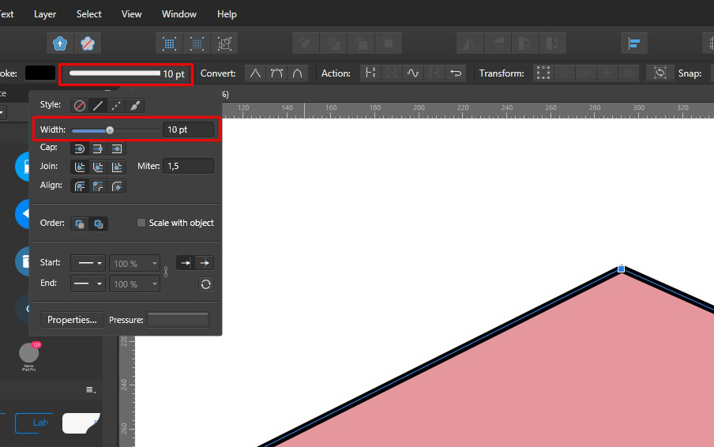Click the Miter value field showing 1,5
This screenshot has height=447, width=714.
point(188,166)
